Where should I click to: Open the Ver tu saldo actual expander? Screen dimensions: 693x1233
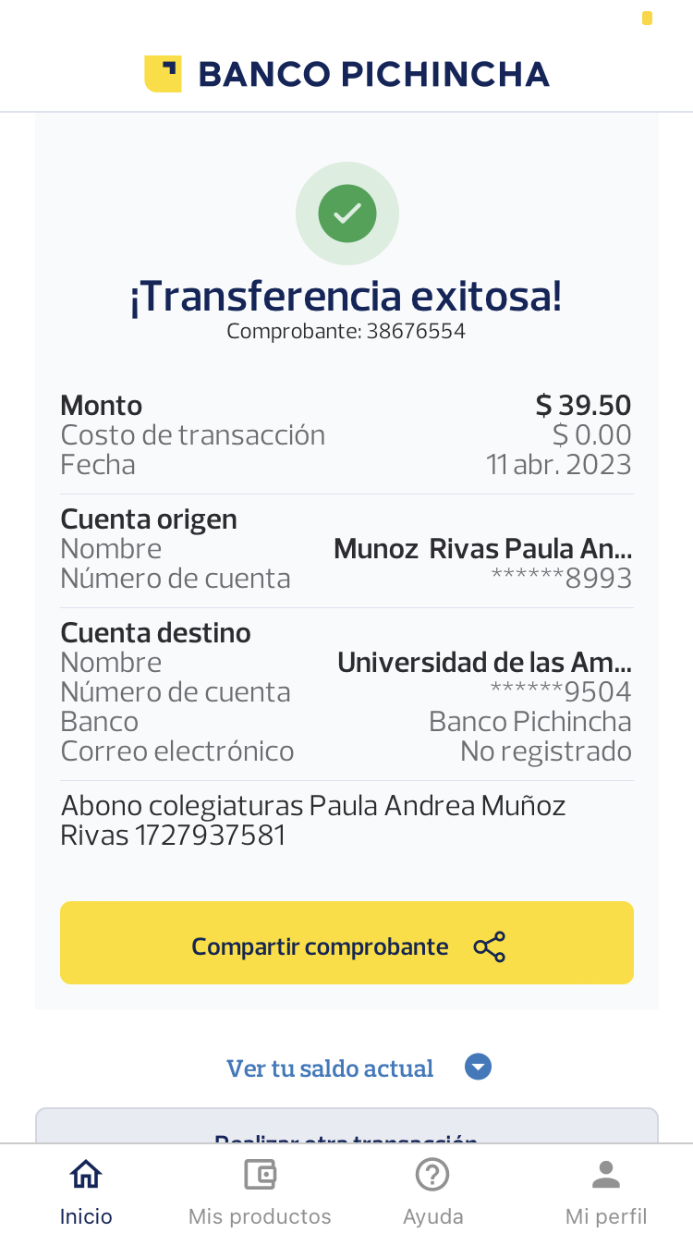click(330, 1068)
